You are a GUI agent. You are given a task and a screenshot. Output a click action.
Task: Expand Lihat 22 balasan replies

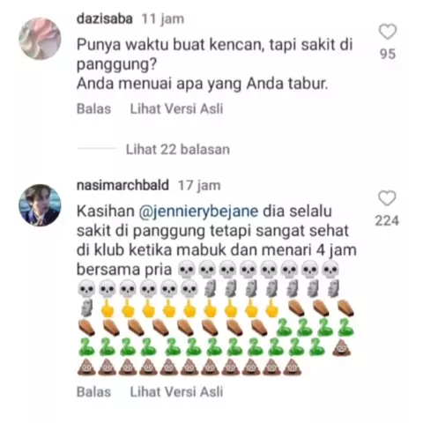click(178, 149)
